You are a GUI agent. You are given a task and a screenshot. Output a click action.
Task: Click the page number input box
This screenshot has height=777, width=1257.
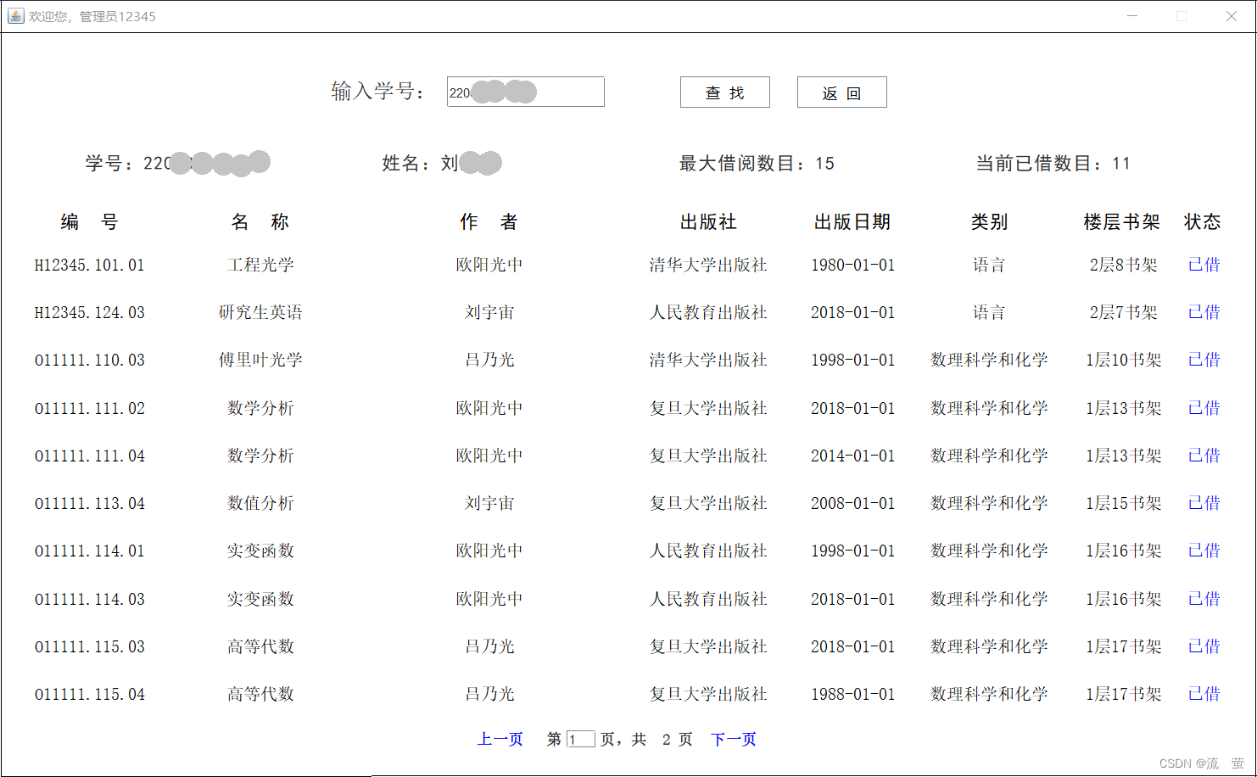tap(581, 740)
